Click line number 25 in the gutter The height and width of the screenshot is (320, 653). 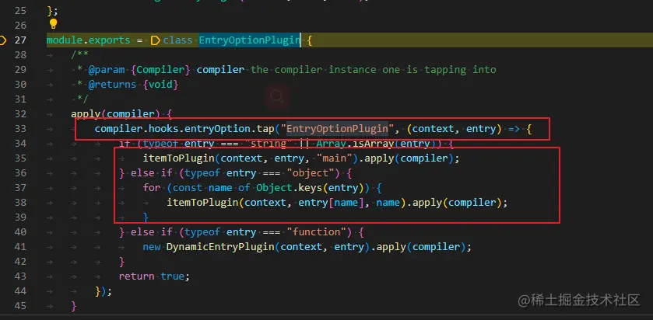click(20, 11)
